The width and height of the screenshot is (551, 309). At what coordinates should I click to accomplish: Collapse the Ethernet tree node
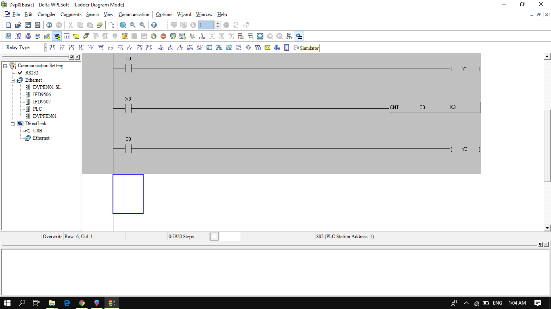[12, 80]
